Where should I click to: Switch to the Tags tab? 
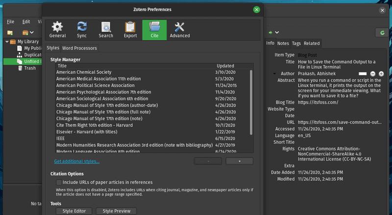(296, 44)
